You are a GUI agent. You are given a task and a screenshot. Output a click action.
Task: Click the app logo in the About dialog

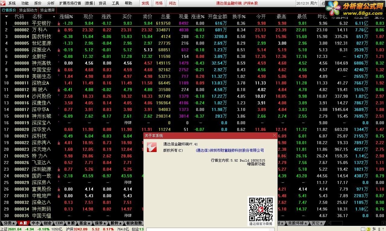click(152, 147)
